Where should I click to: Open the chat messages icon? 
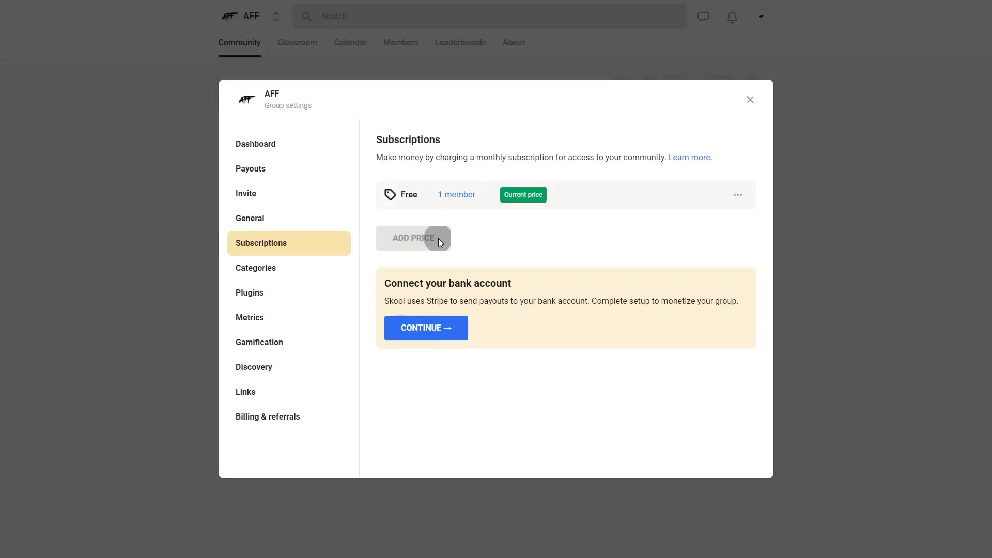tap(703, 17)
